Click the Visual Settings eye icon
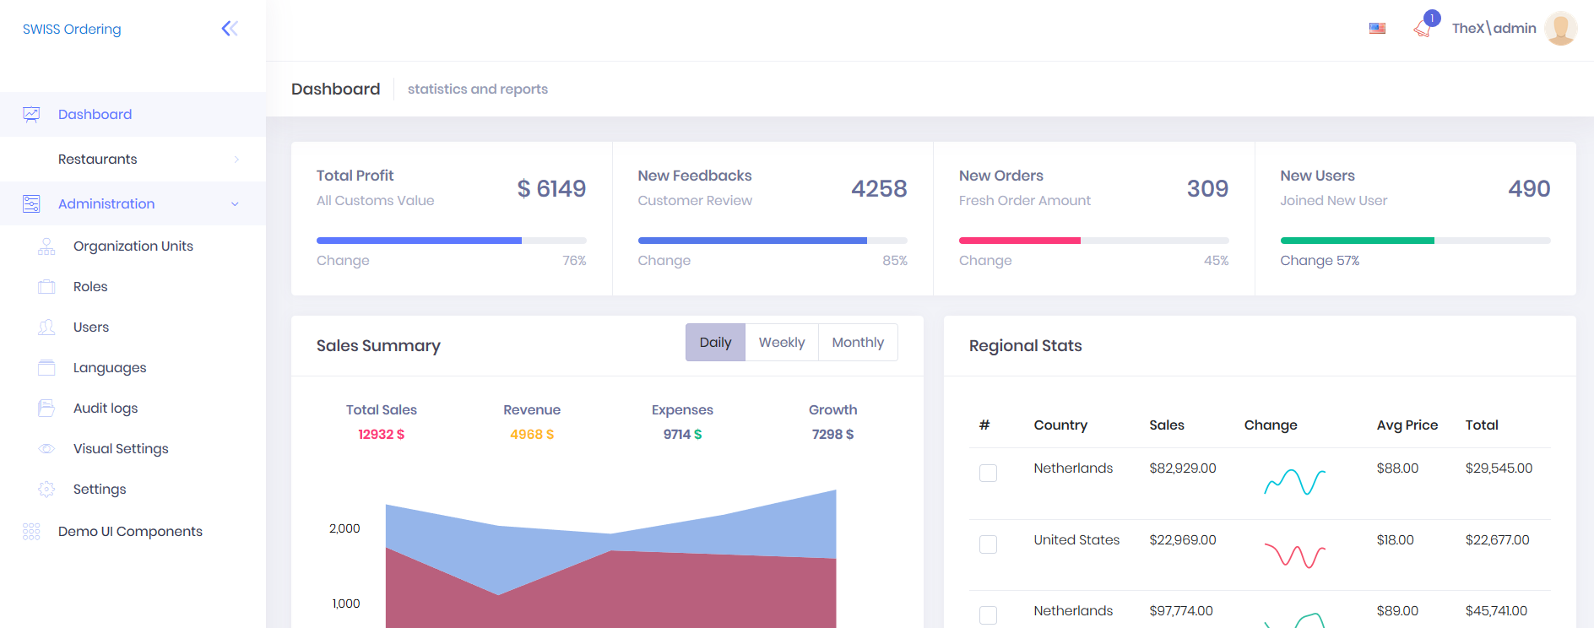The image size is (1594, 628). pyautogui.click(x=46, y=449)
